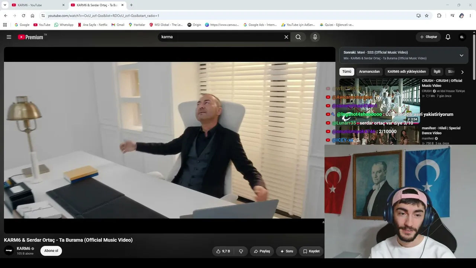Go back in browser history
The height and width of the screenshot is (268, 476).
[x=6, y=16]
